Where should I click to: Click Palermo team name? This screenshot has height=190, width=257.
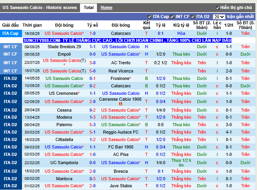[x=64, y=125]
